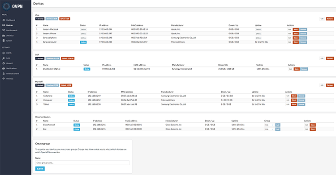Remove the My stuff group

pos(330,85)
